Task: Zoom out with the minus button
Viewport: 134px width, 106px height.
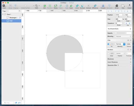Action: [x=34, y=6]
